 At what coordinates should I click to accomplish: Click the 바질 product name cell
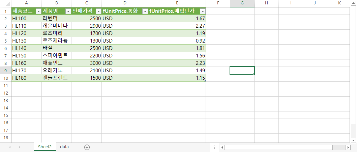pyautogui.click(x=56, y=48)
